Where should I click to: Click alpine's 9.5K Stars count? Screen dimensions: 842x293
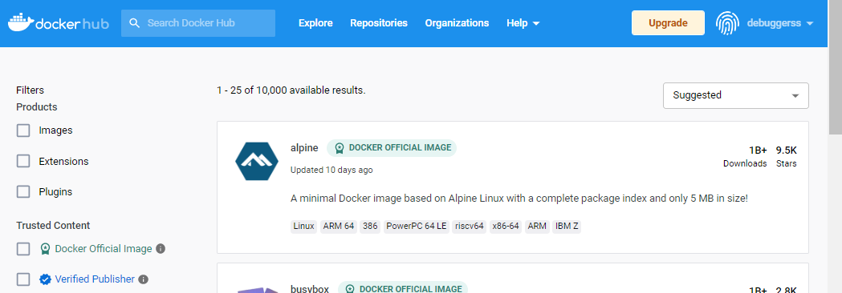[786, 150]
